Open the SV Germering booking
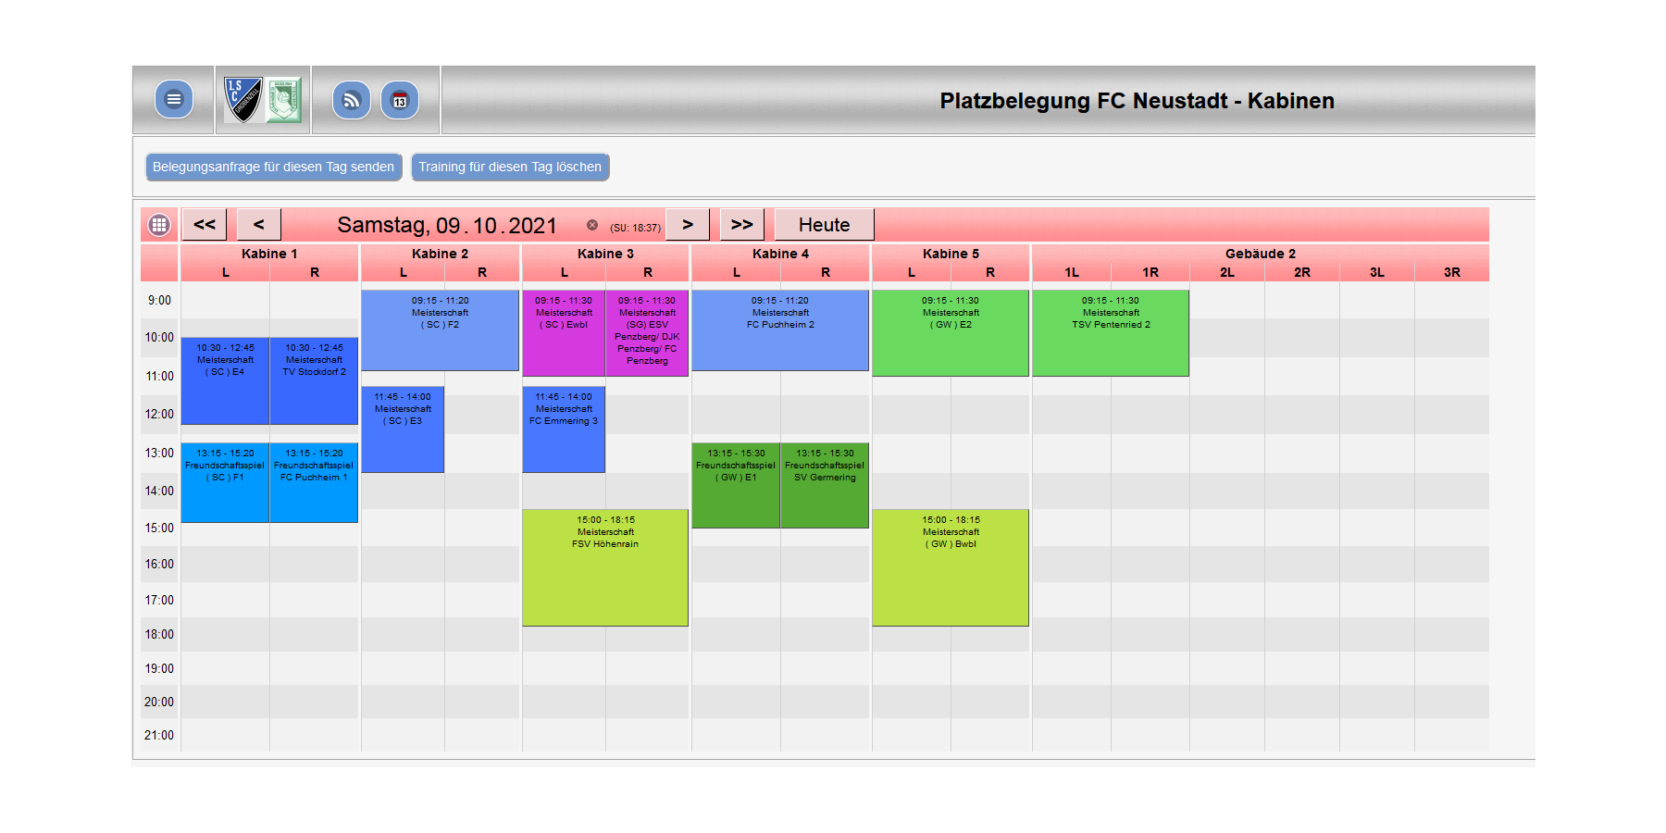 coord(825,485)
